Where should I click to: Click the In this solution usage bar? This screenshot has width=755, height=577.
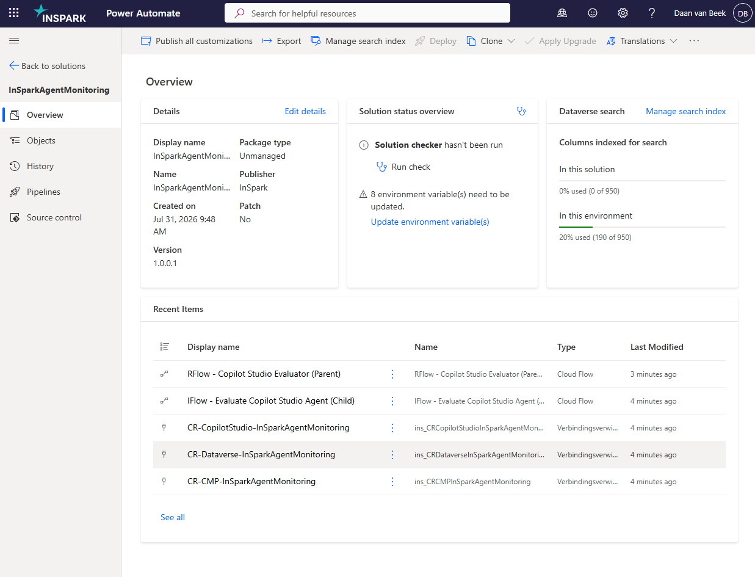643,181
